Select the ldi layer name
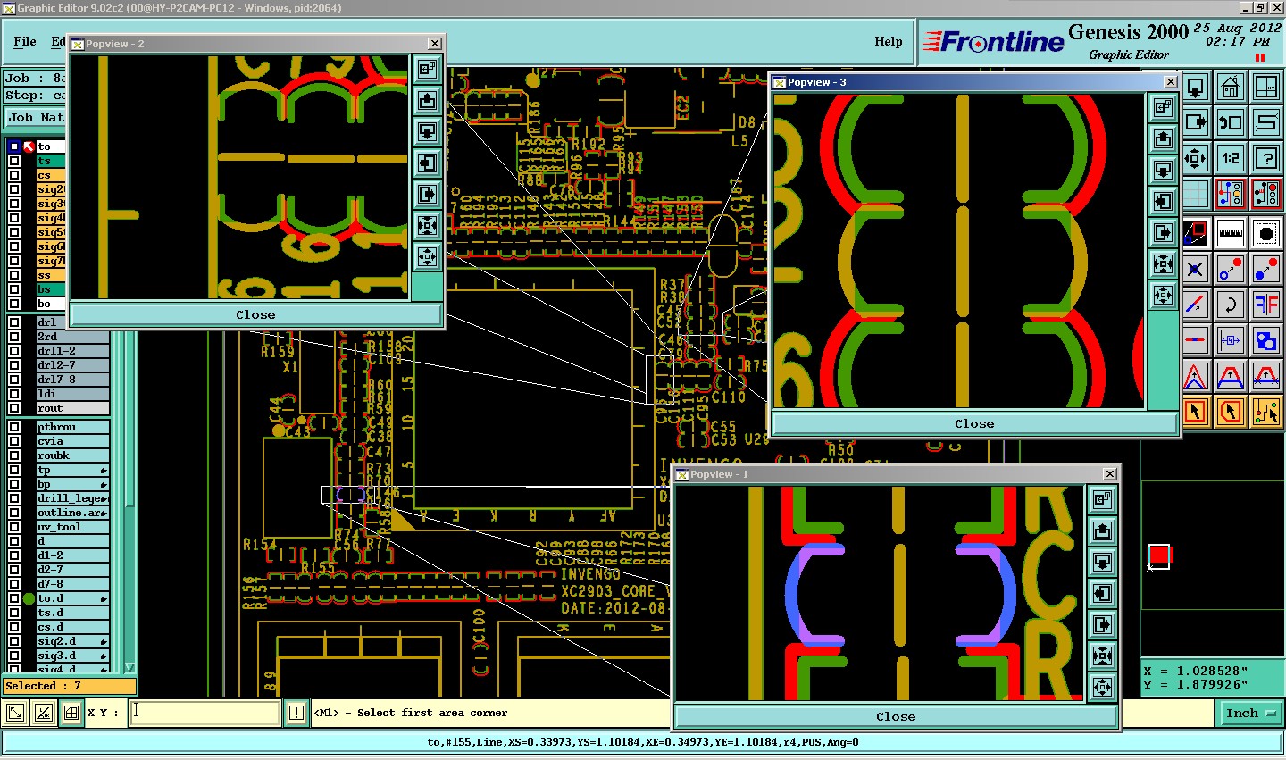1286x760 pixels. pos(72,394)
